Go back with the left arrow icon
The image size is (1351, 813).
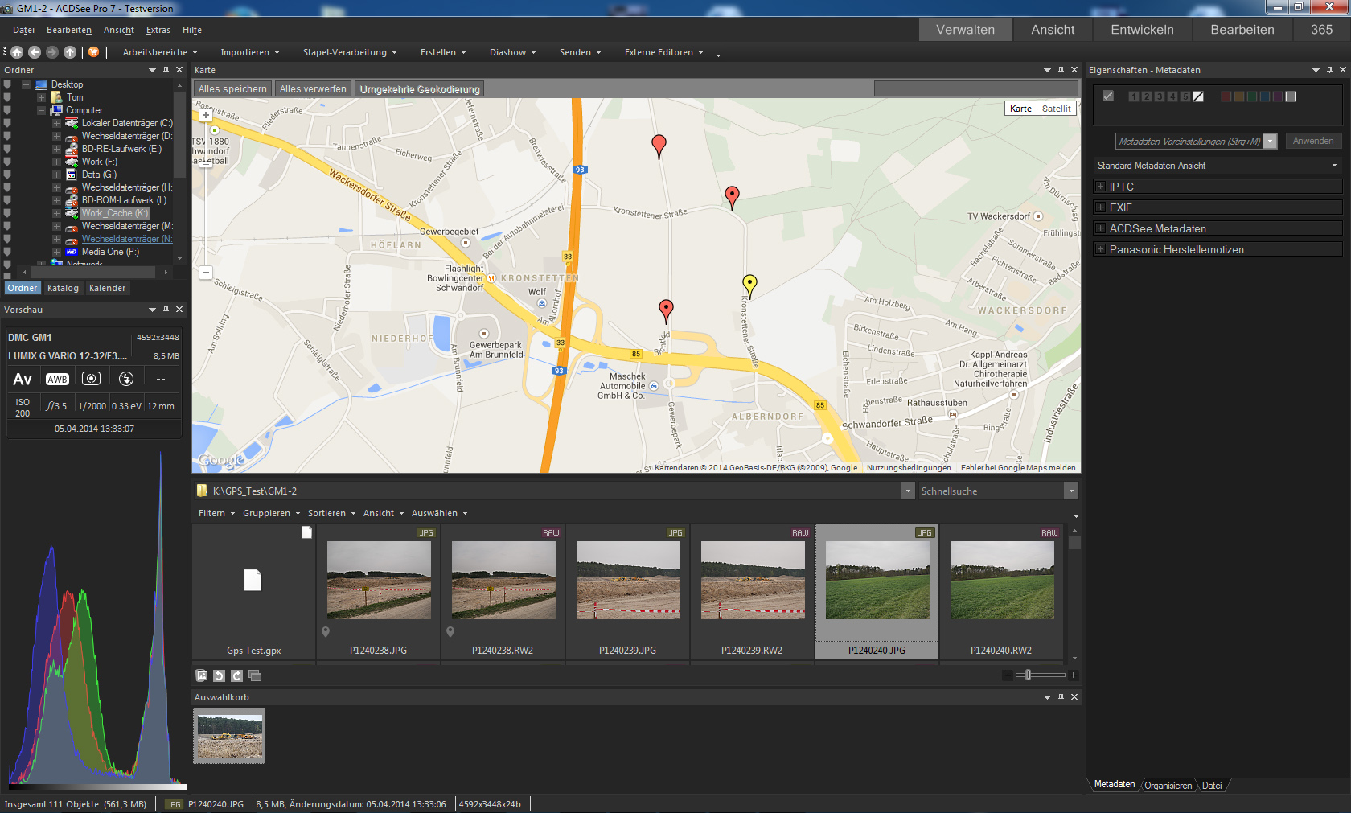(x=35, y=52)
